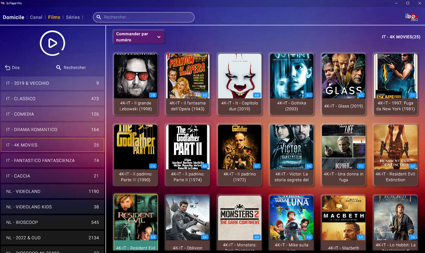
Task: Open Macbeth movie poster
Action: (x=344, y=218)
